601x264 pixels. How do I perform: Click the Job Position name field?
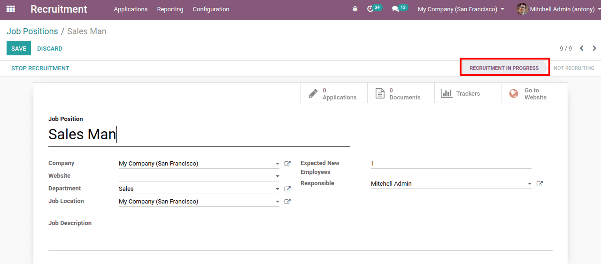coord(199,135)
